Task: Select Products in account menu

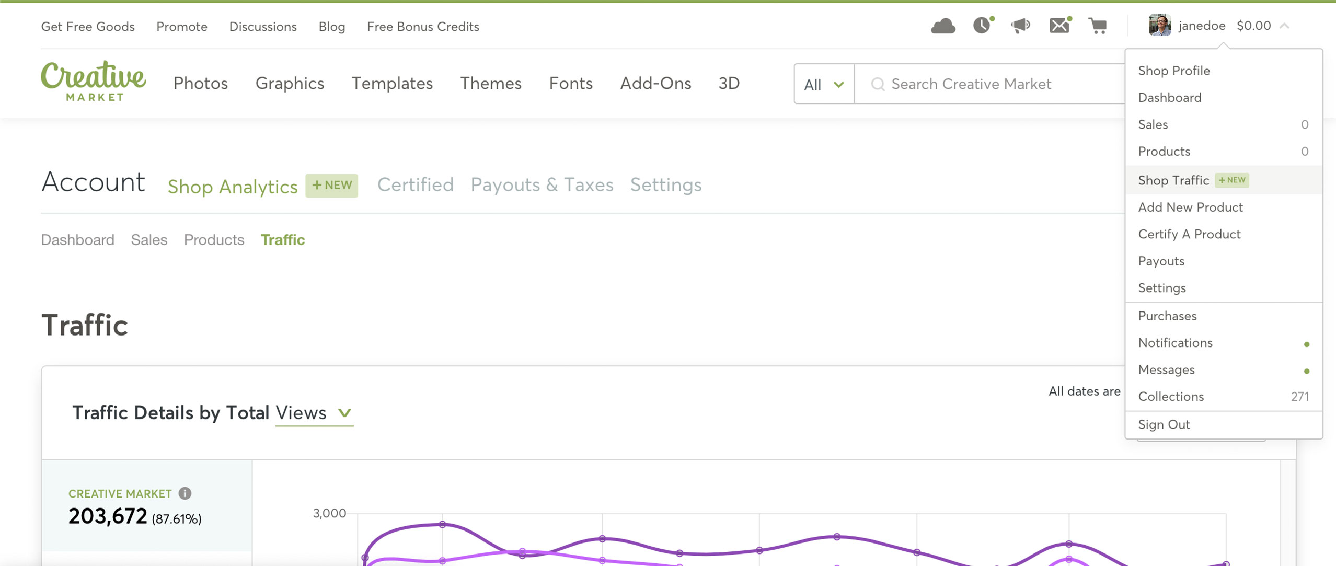Action: [x=1224, y=151]
